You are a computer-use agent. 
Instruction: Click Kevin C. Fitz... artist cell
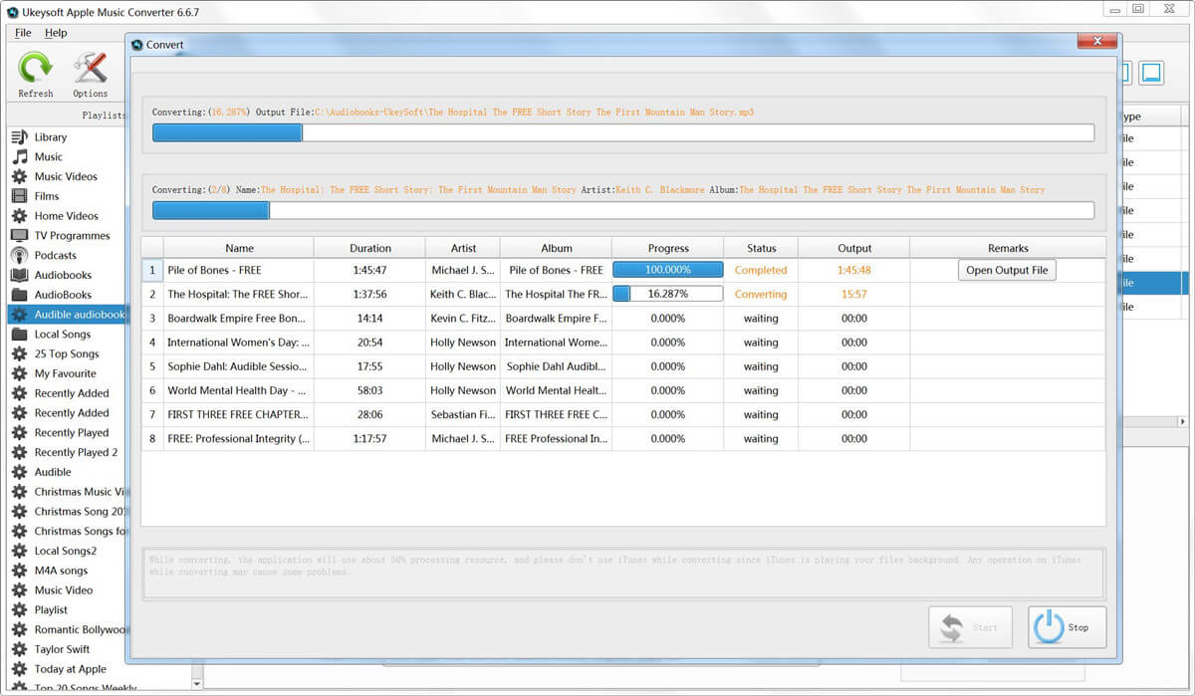click(x=463, y=319)
